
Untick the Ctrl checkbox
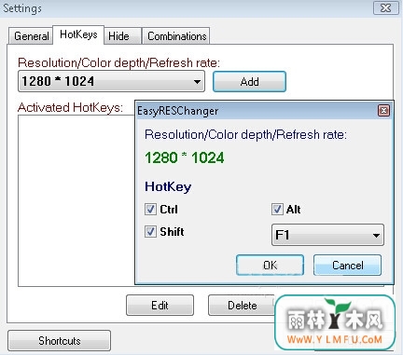150,209
